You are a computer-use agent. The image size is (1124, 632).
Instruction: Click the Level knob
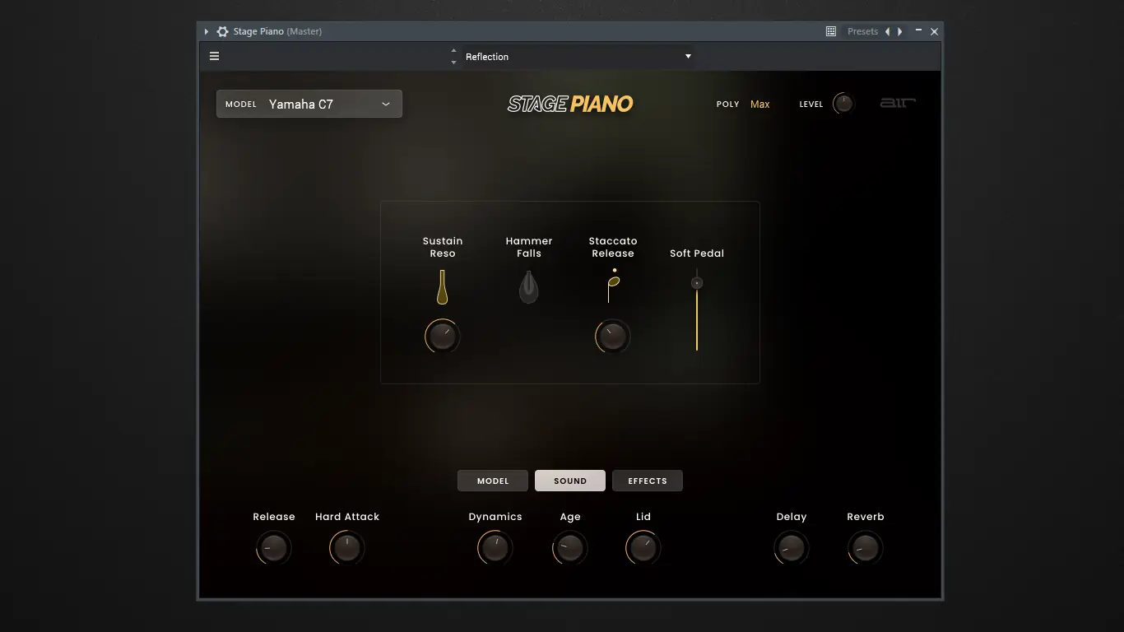coord(843,104)
